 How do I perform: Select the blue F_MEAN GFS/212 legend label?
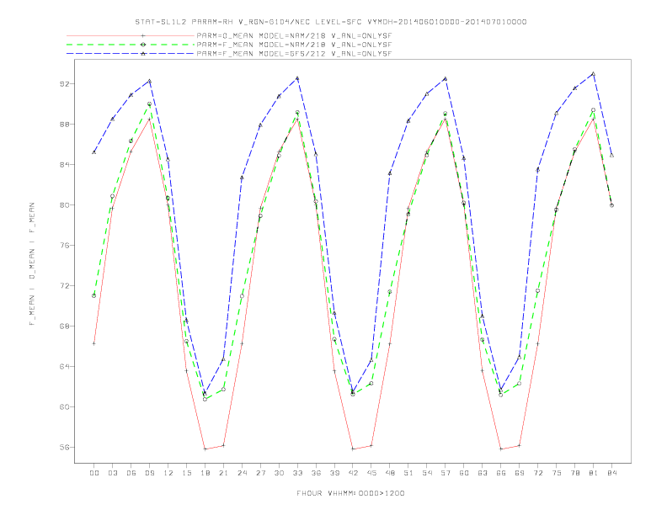point(294,54)
